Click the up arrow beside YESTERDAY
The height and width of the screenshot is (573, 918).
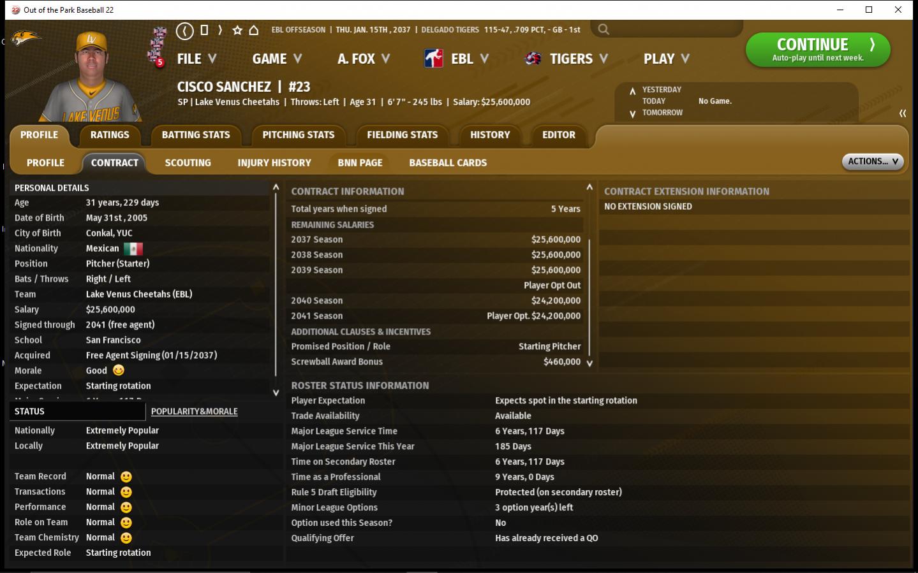(632, 91)
